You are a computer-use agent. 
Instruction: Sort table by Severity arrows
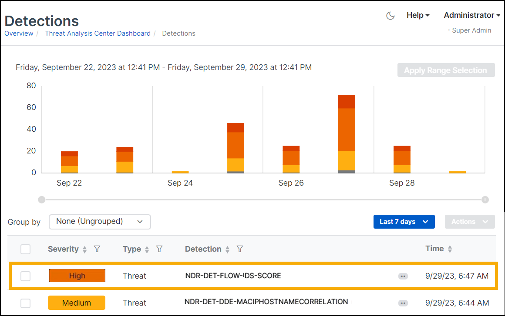pyautogui.click(x=85, y=249)
